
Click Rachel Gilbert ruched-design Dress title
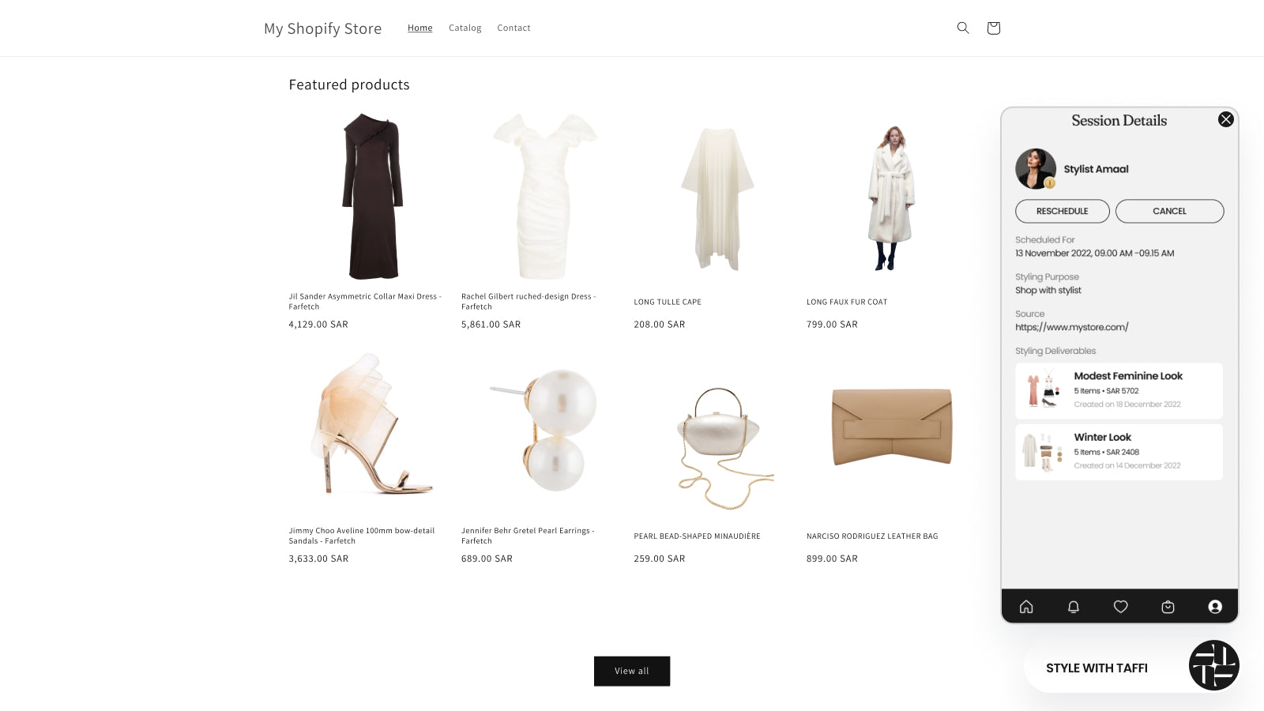529,302
